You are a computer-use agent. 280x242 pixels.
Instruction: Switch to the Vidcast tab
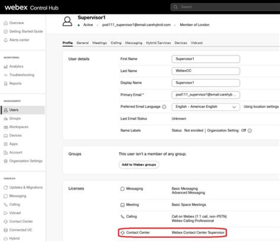click(197, 43)
